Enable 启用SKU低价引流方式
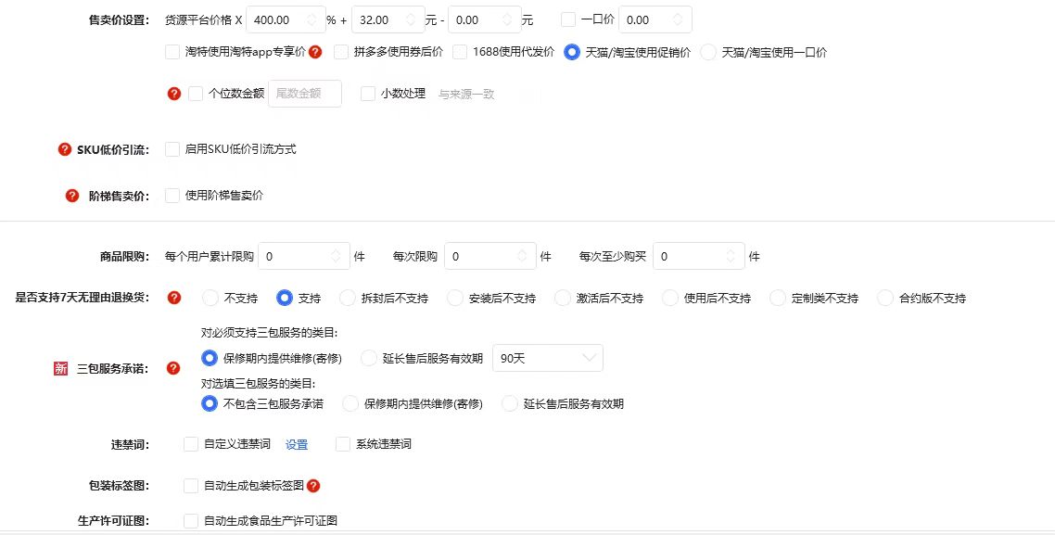 [172, 146]
